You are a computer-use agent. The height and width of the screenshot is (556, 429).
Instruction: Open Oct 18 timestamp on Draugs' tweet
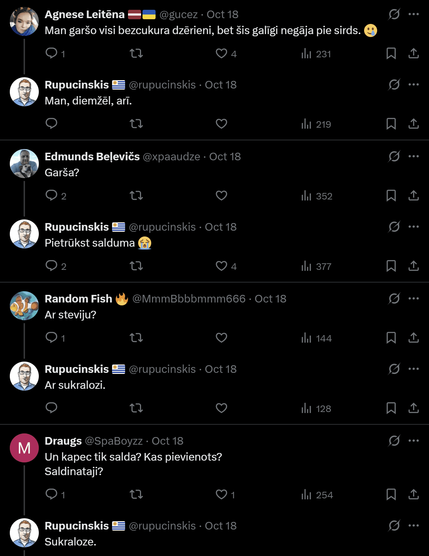[x=167, y=441]
